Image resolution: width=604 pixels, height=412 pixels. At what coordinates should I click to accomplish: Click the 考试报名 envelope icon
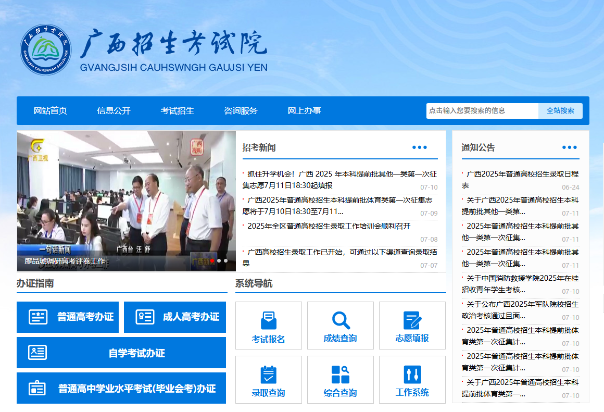268,320
